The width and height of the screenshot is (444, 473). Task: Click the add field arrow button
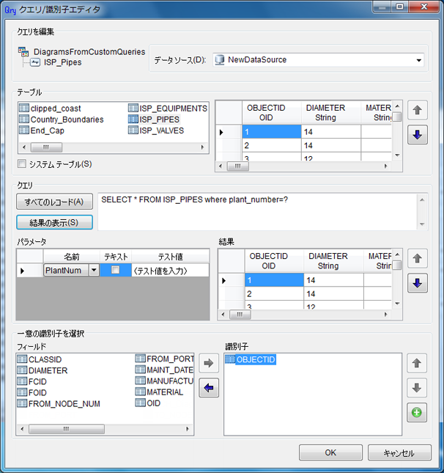coord(209,363)
